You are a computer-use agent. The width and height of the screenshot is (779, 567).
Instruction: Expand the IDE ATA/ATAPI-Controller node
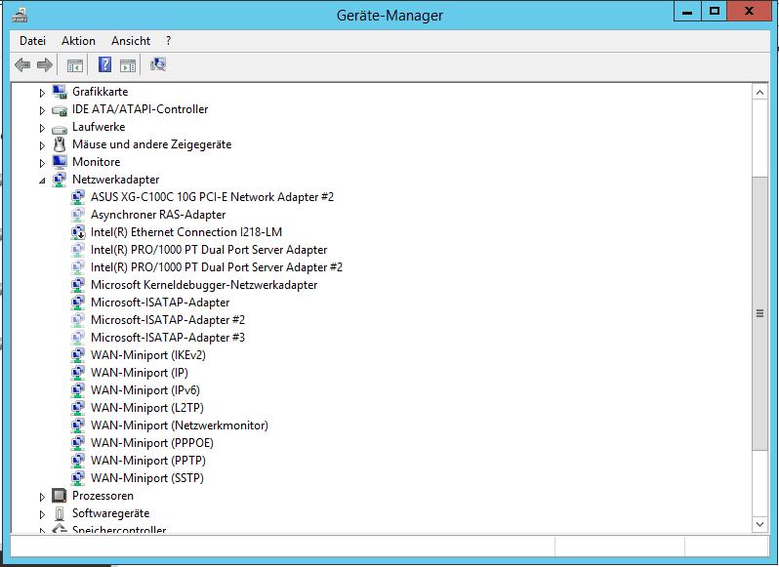[x=42, y=110]
